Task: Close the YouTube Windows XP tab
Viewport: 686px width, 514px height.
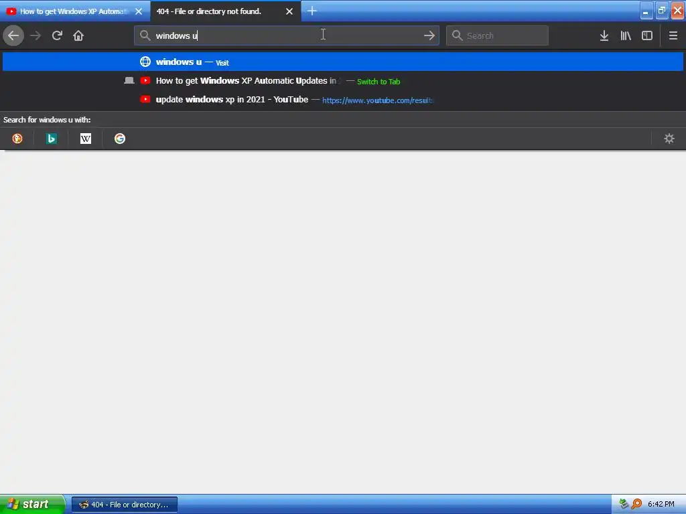Action: [139, 11]
